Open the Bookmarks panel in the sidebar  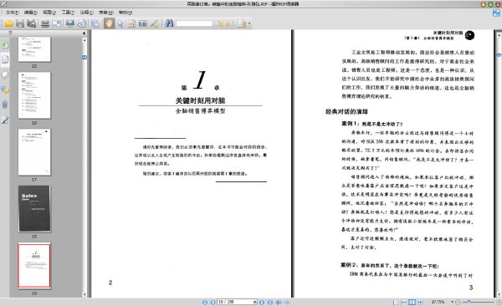click(x=5, y=43)
